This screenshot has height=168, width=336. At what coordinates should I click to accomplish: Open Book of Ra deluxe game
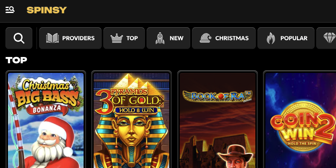tap(218, 120)
